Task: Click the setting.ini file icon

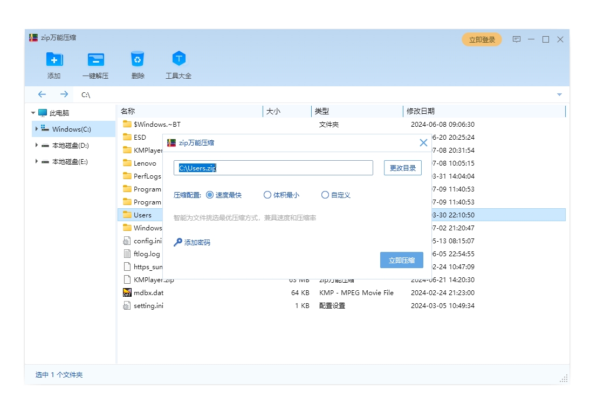Action: 127,306
